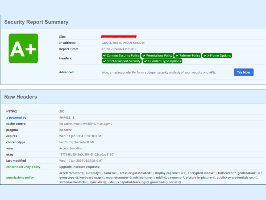Viewport: 266px width, 200px height.
Task: Click the checkmark on Content-Security-Policy badge
Action: coord(105,55)
